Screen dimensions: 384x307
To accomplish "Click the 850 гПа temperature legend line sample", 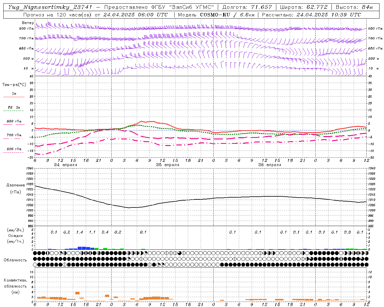I will pos(14,124).
